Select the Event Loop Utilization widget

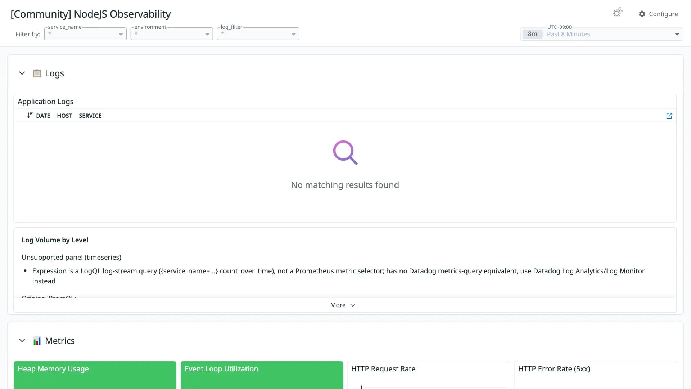(x=262, y=375)
